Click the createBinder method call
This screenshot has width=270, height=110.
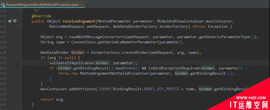135,52
